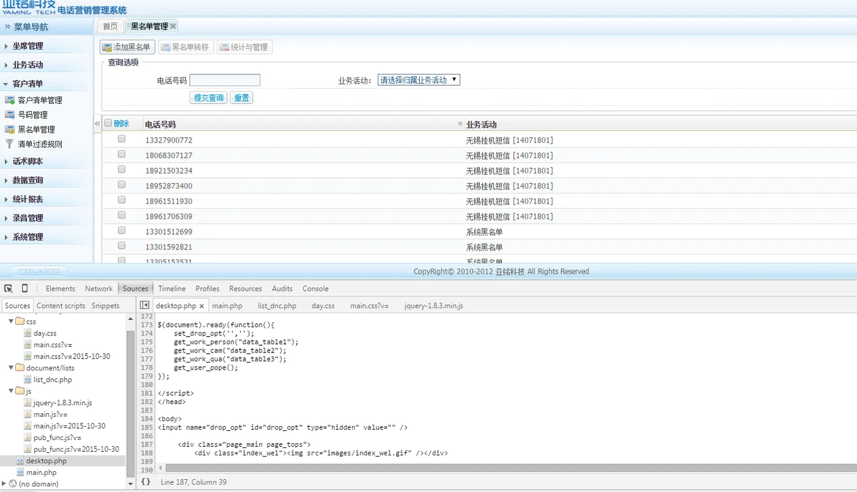The image size is (857, 492).
Task: Open the Console panel in DevTools
Action: tap(315, 288)
